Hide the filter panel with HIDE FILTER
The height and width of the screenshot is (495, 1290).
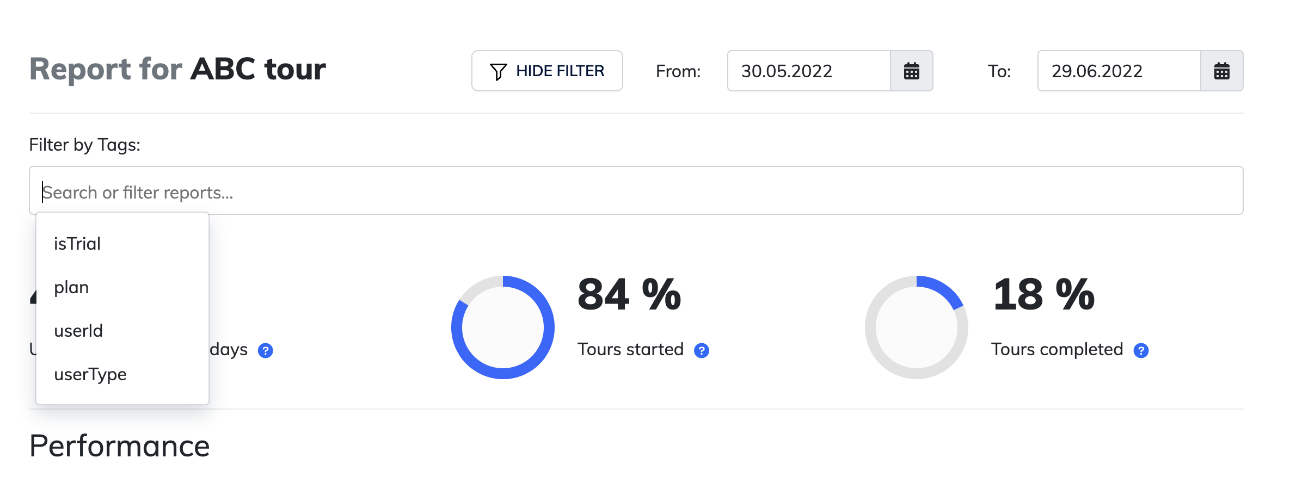[x=547, y=71]
